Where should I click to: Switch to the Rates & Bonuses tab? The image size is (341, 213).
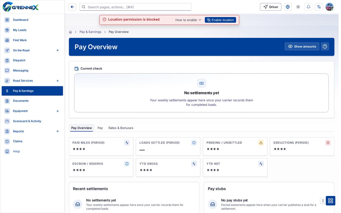coord(121,128)
